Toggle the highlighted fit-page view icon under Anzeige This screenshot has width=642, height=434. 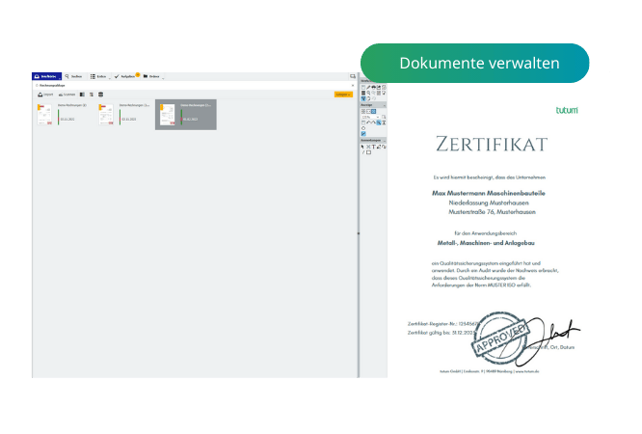[373, 112]
